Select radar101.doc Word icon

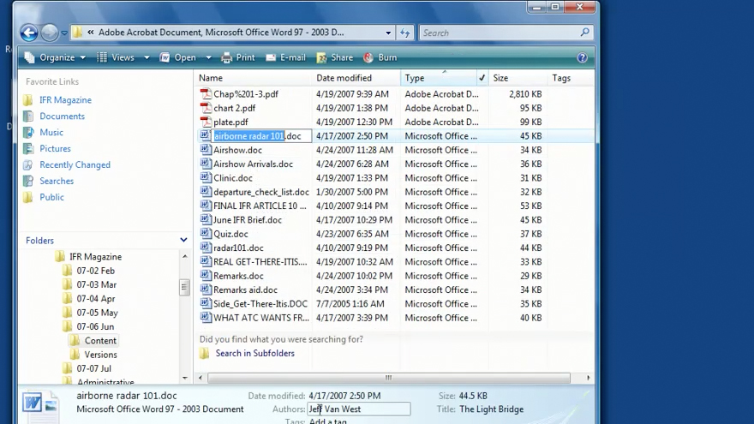tap(206, 247)
